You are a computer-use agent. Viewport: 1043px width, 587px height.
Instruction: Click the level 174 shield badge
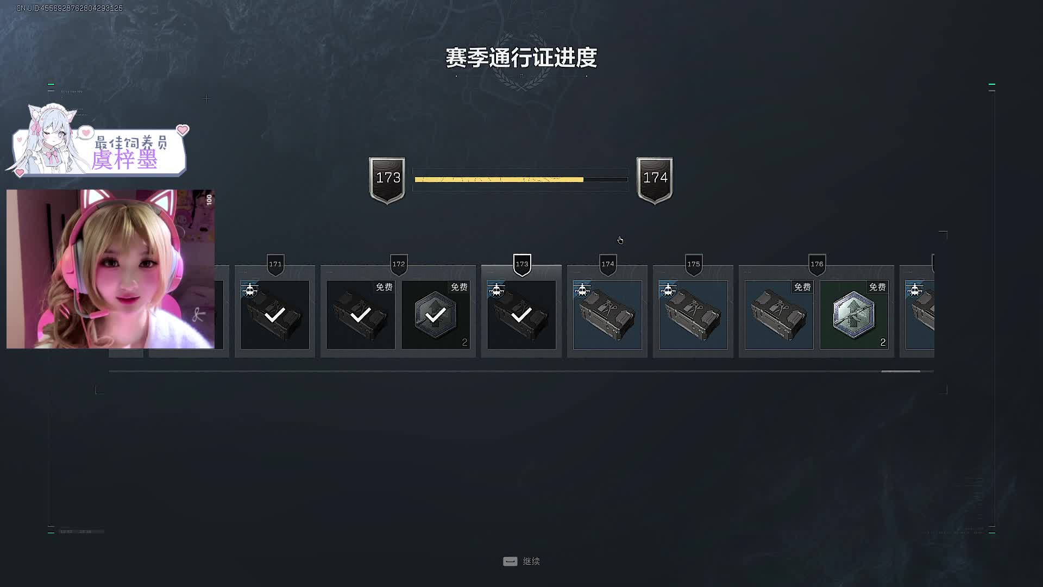click(x=655, y=180)
